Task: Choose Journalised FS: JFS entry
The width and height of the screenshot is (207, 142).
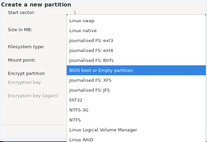Action: (136, 90)
